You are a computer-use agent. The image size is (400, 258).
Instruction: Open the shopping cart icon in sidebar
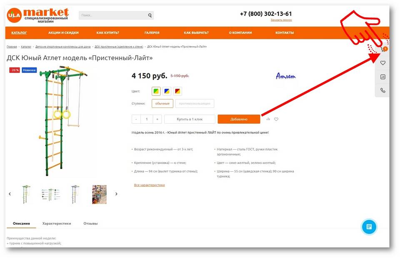(383, 49)
